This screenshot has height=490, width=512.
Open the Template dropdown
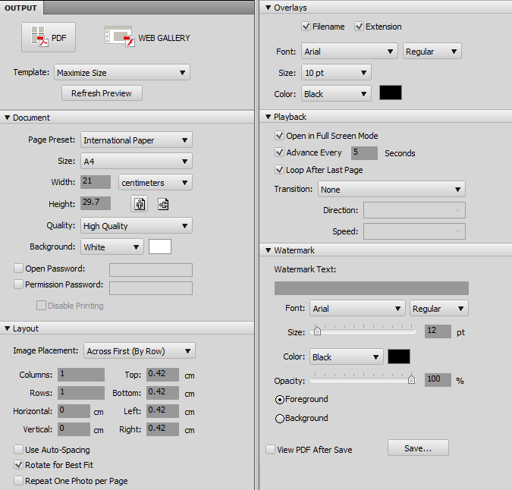coord(121,73)
